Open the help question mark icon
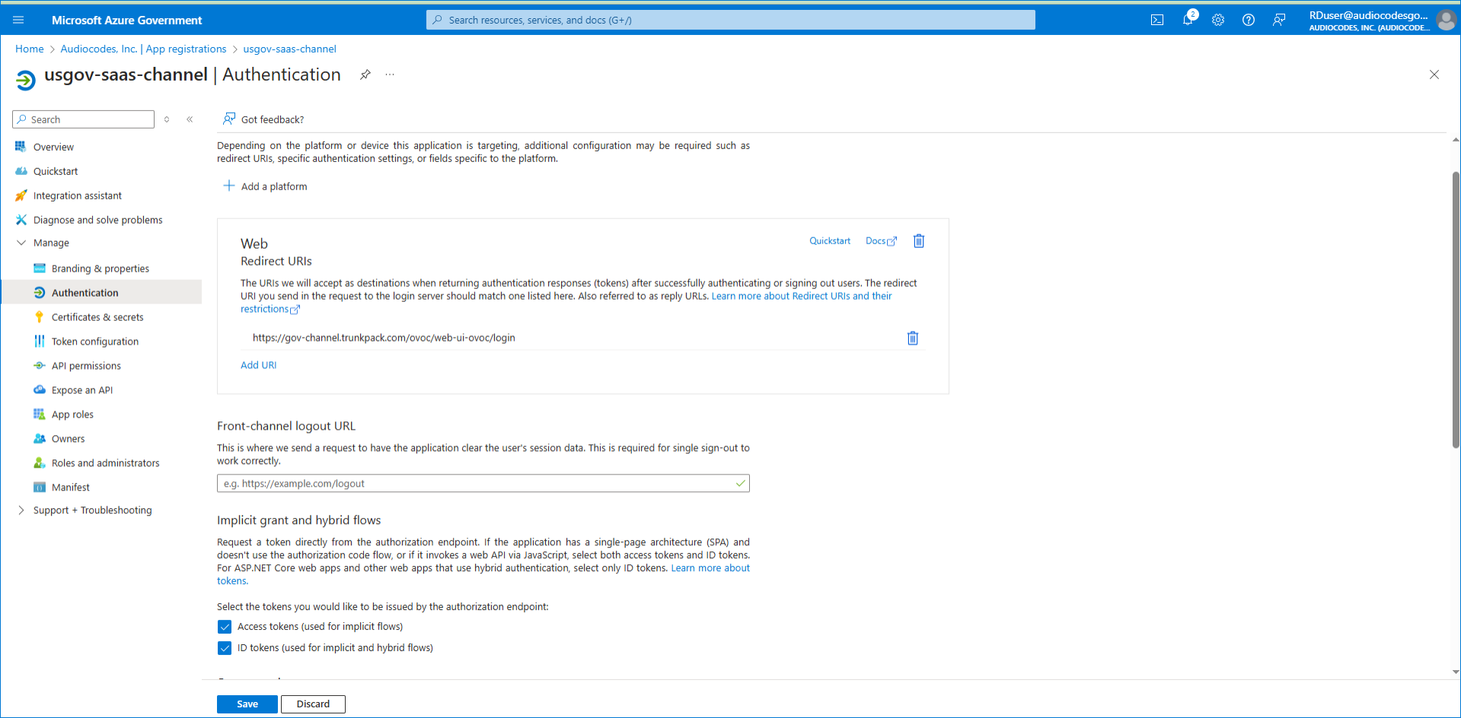Image resolution: width=1461 pixels, height=718 pixels. (1248, 21)
